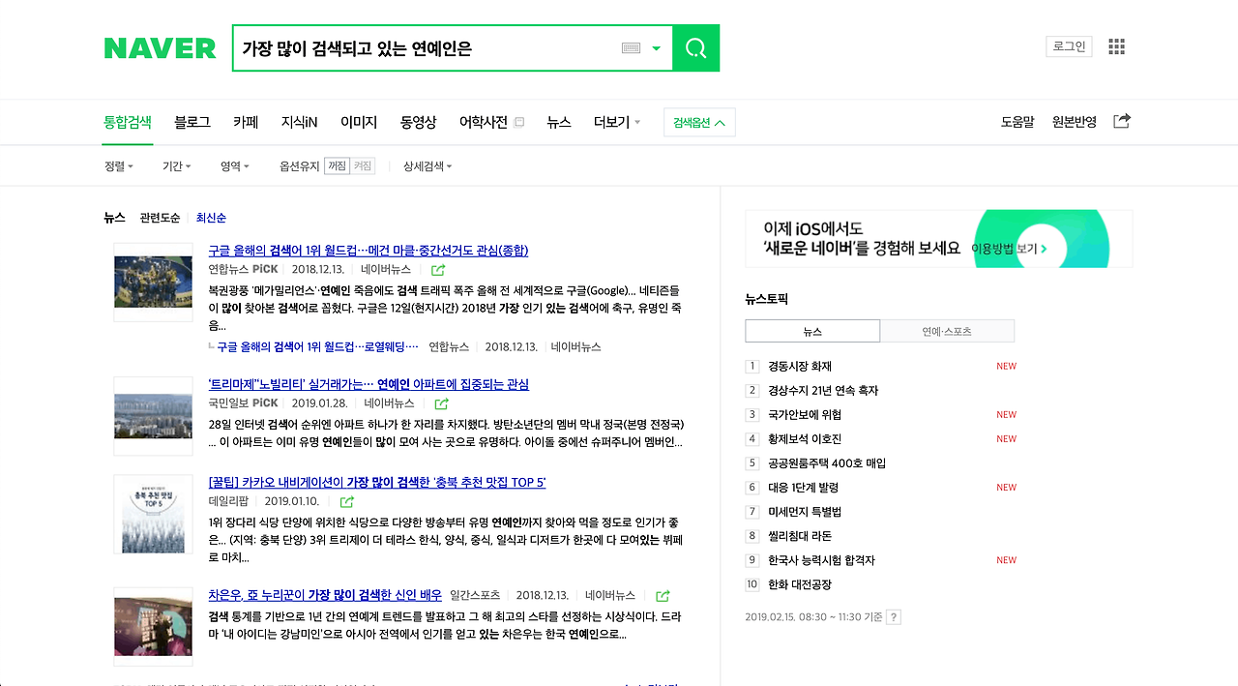1238x686 pixels.
Task: Set 옵션유지 to 꺼짐
Action: 338,165
